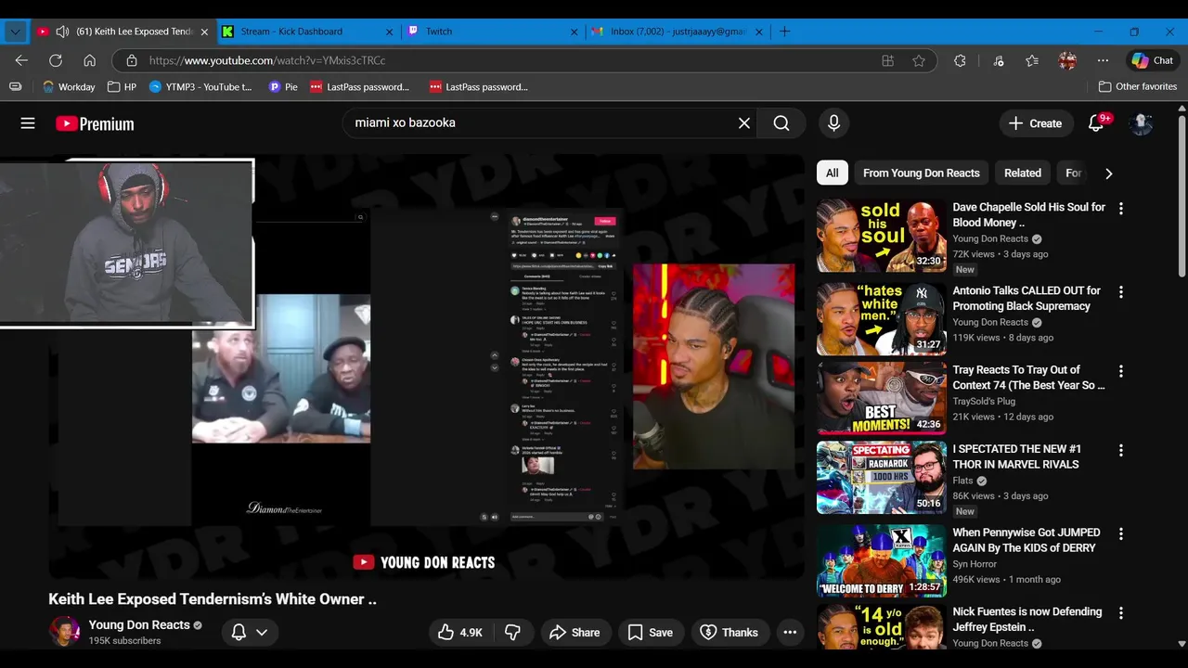Open HP bookmarks folder

point(122,86)
